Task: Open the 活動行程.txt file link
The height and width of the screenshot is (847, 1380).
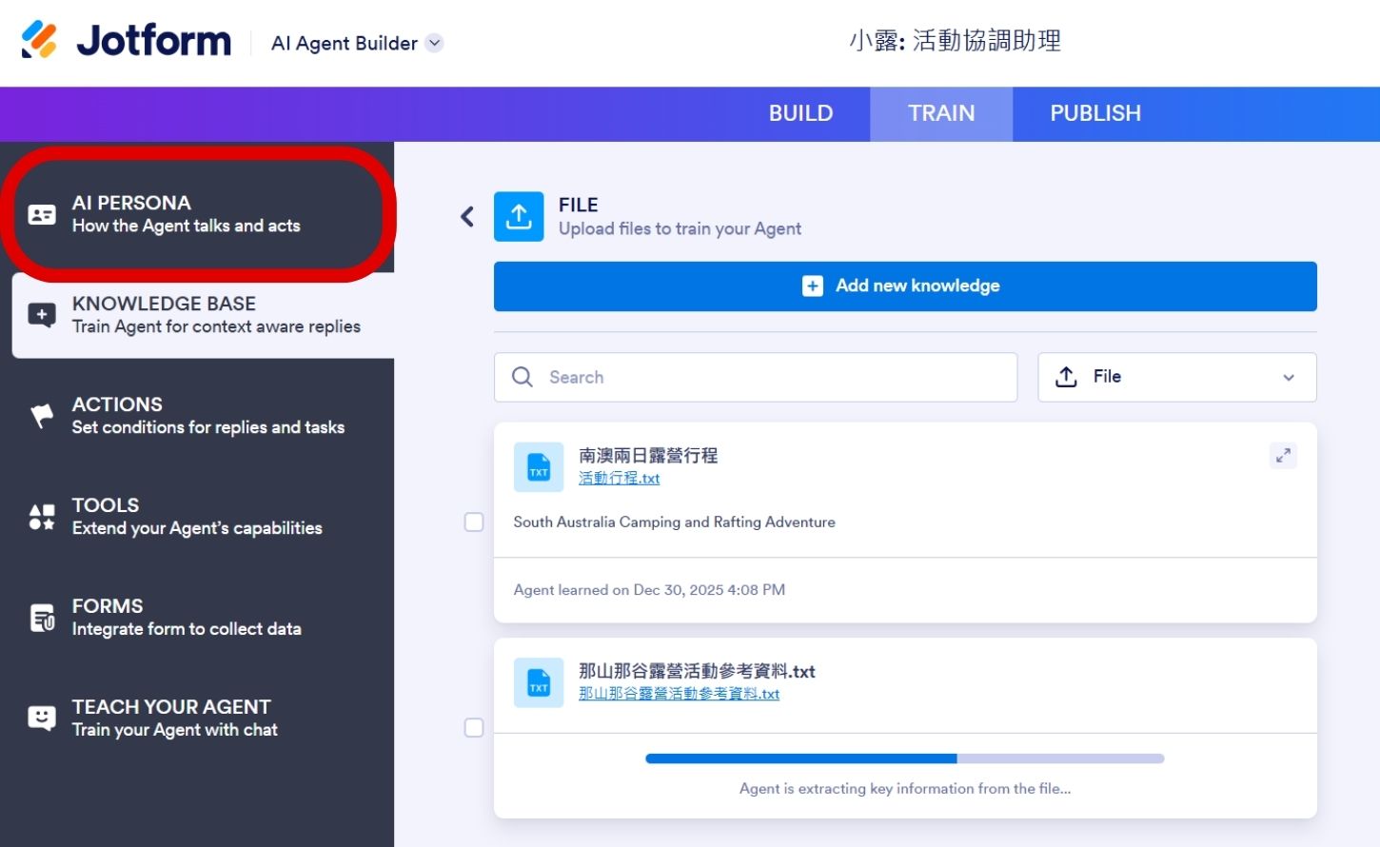Action: click(x=619, y=478)
